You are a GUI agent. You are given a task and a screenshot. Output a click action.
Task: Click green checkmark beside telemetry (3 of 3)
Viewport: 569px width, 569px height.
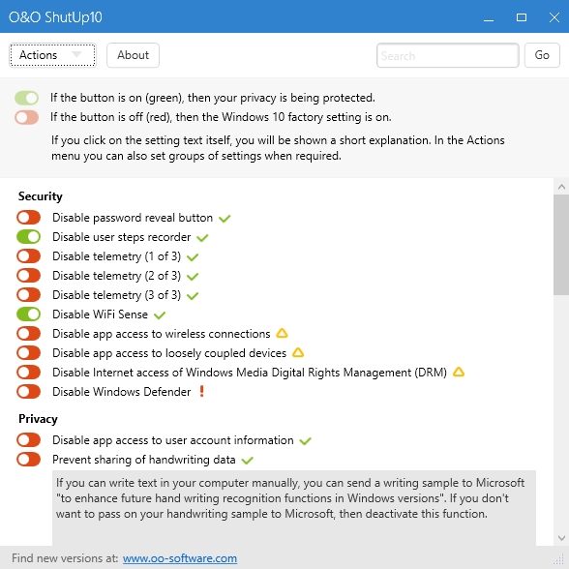[x=193, y=296]
